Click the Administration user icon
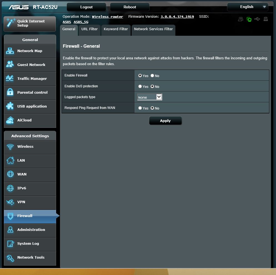This screenshot has width=276, height=275. pos(10,230)
